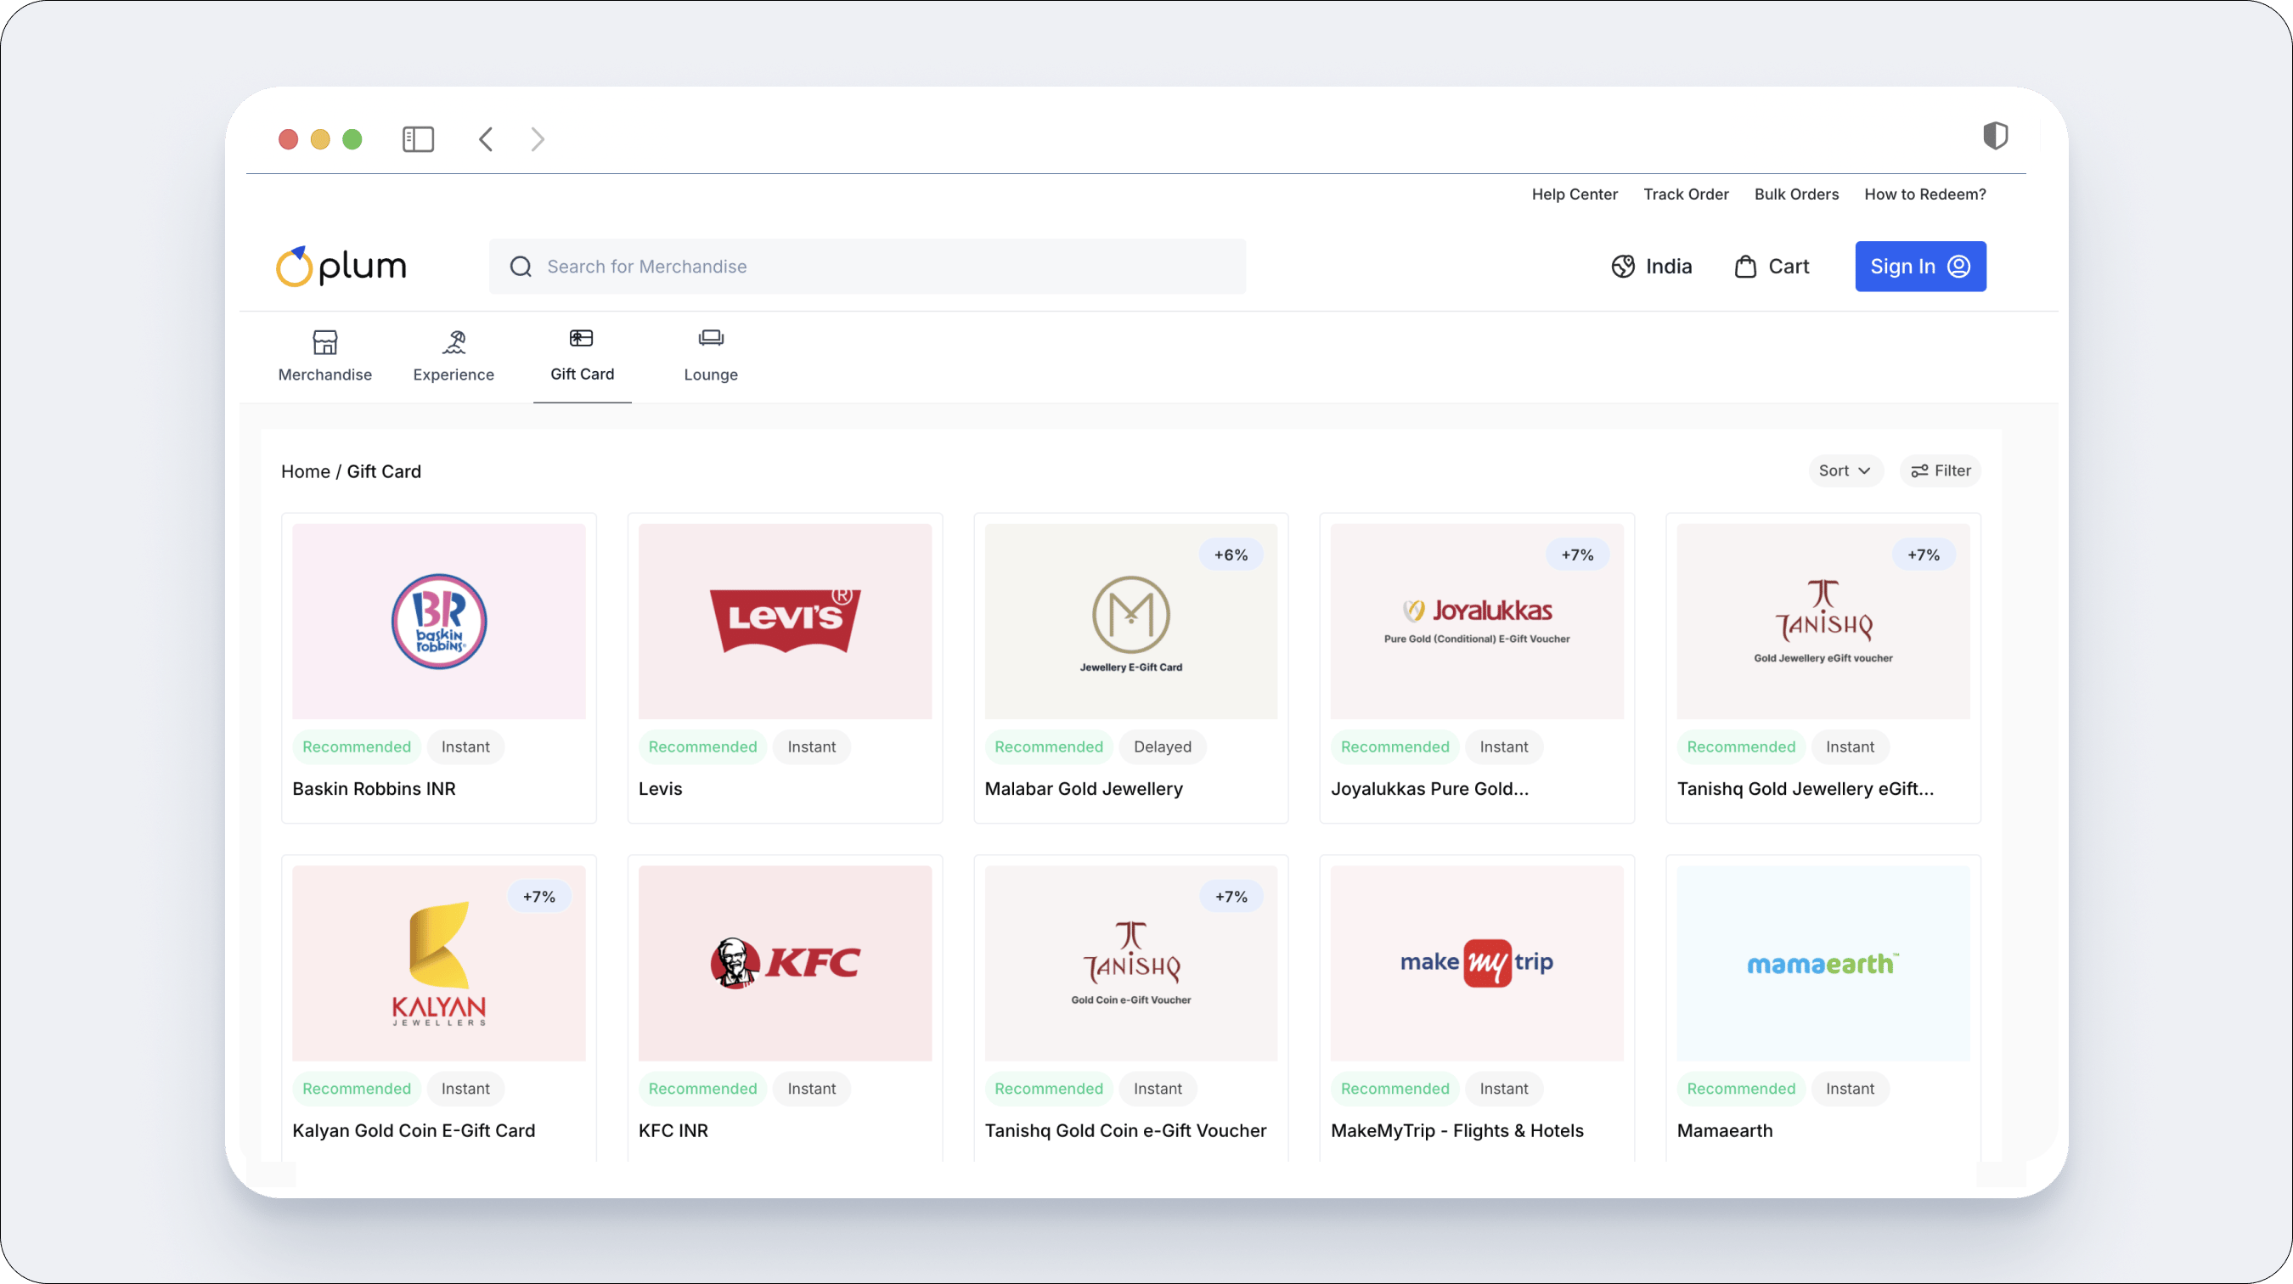Screen dimensions: 2293x1284
Task: Click the shopping bag cart icon
Action: point(1745,266)
